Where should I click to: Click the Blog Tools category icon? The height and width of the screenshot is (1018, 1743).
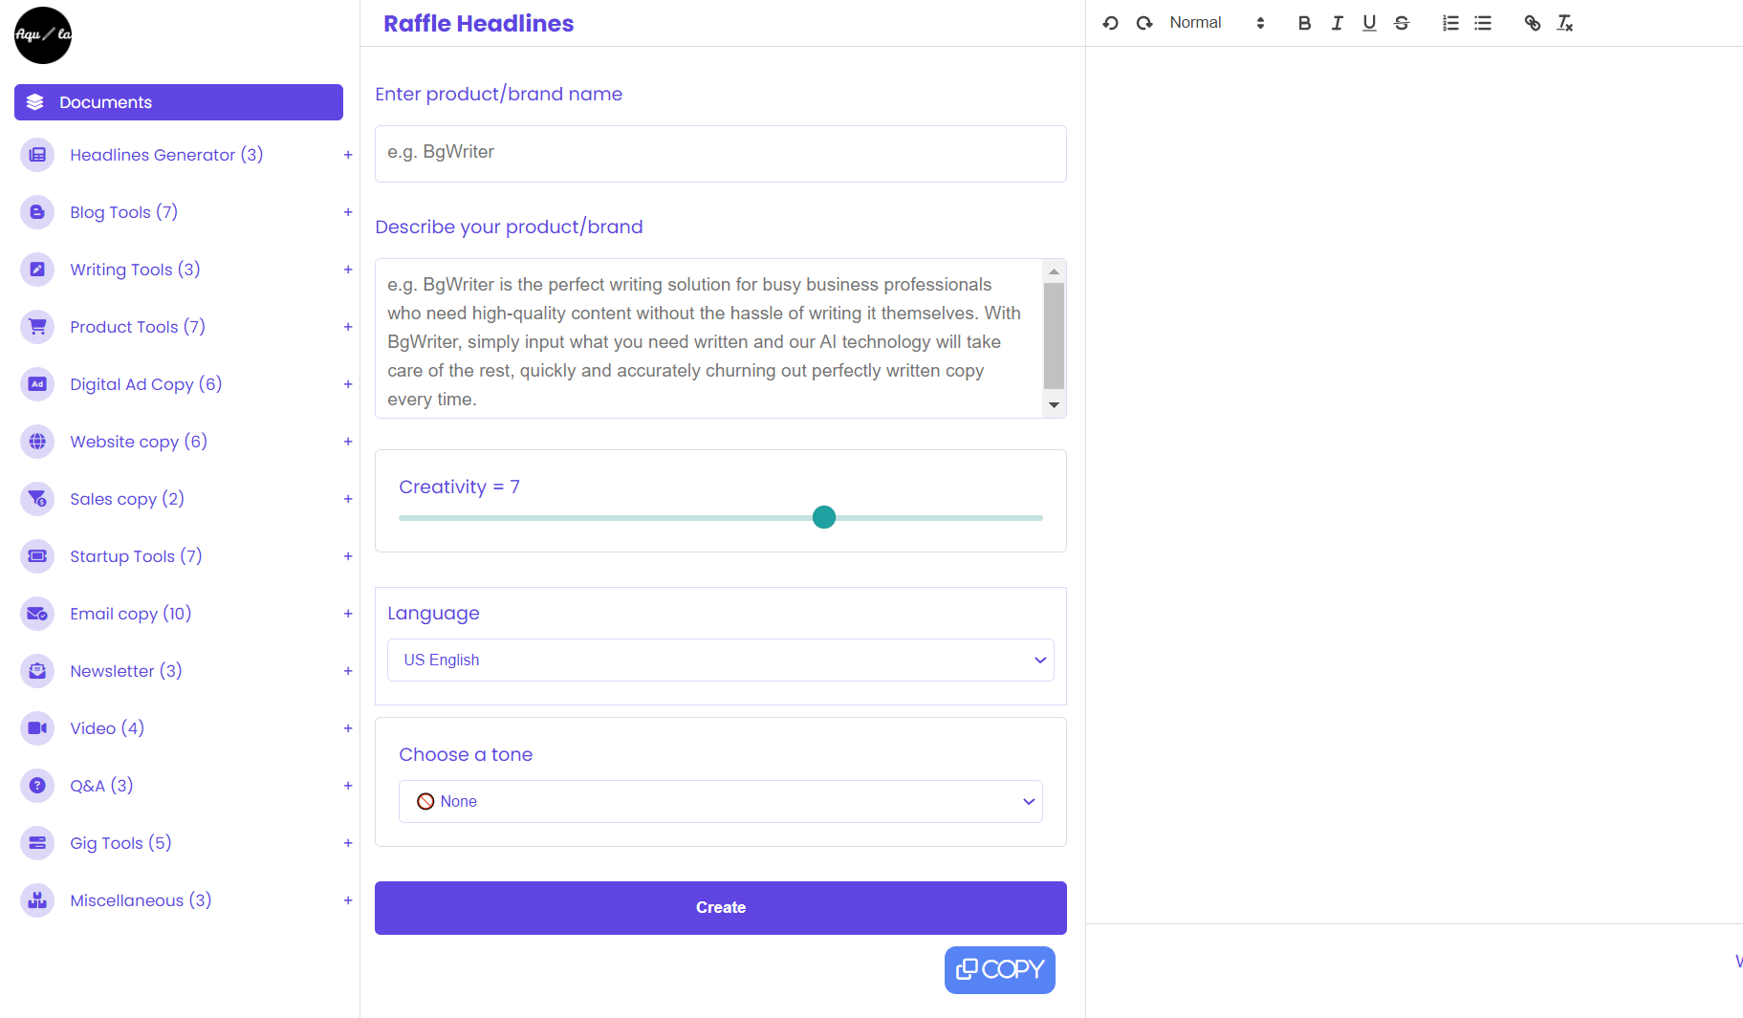click(37, 212)
